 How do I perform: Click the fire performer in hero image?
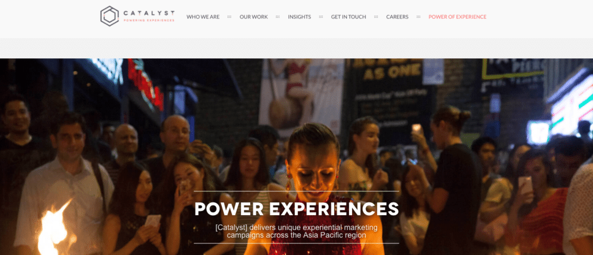pos(313,190)
